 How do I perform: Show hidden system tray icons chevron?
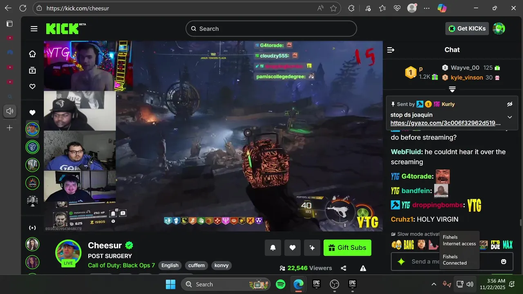click(434, 284)
